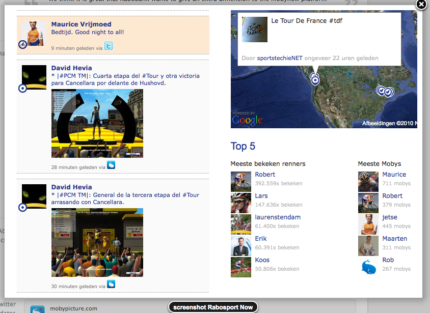Select laurenstendam in the most viewed list

click(x=278, y=217)
